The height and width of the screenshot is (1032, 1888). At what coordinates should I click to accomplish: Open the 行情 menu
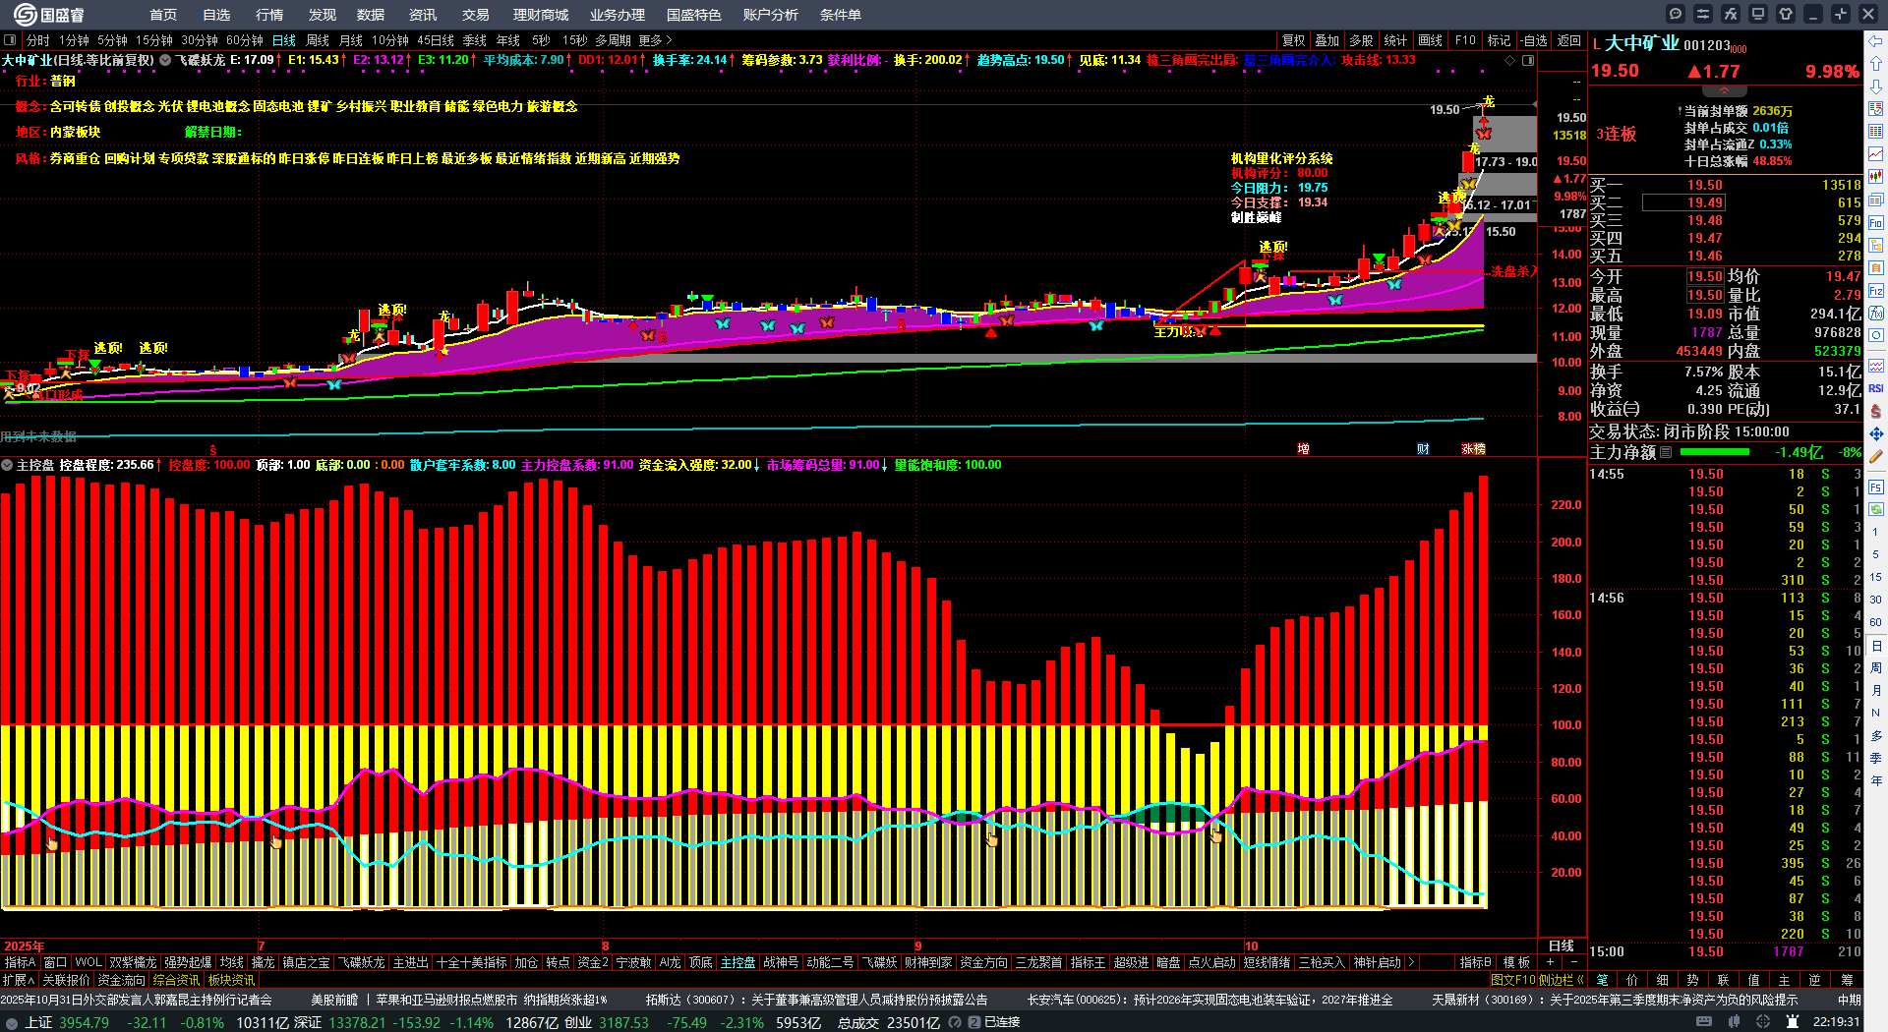[x=269, y=15]
